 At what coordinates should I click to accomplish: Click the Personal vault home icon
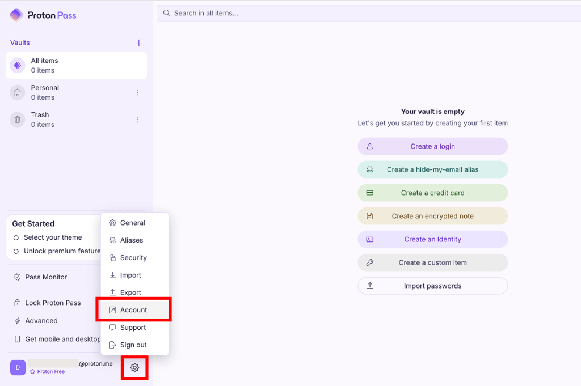point(18,92)
